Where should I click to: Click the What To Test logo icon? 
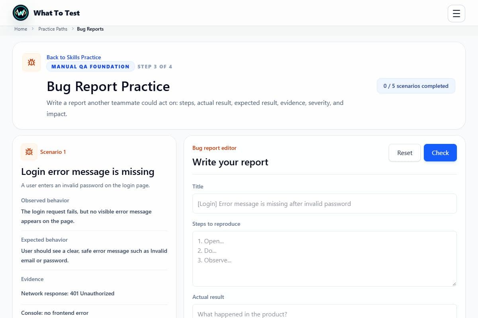click(21, 13)
